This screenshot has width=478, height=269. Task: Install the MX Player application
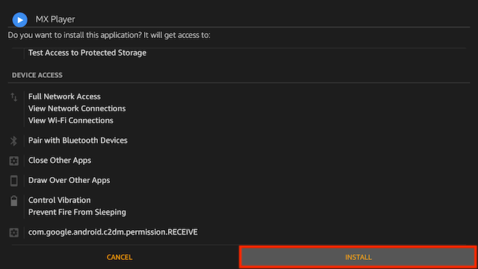[358, 257]
